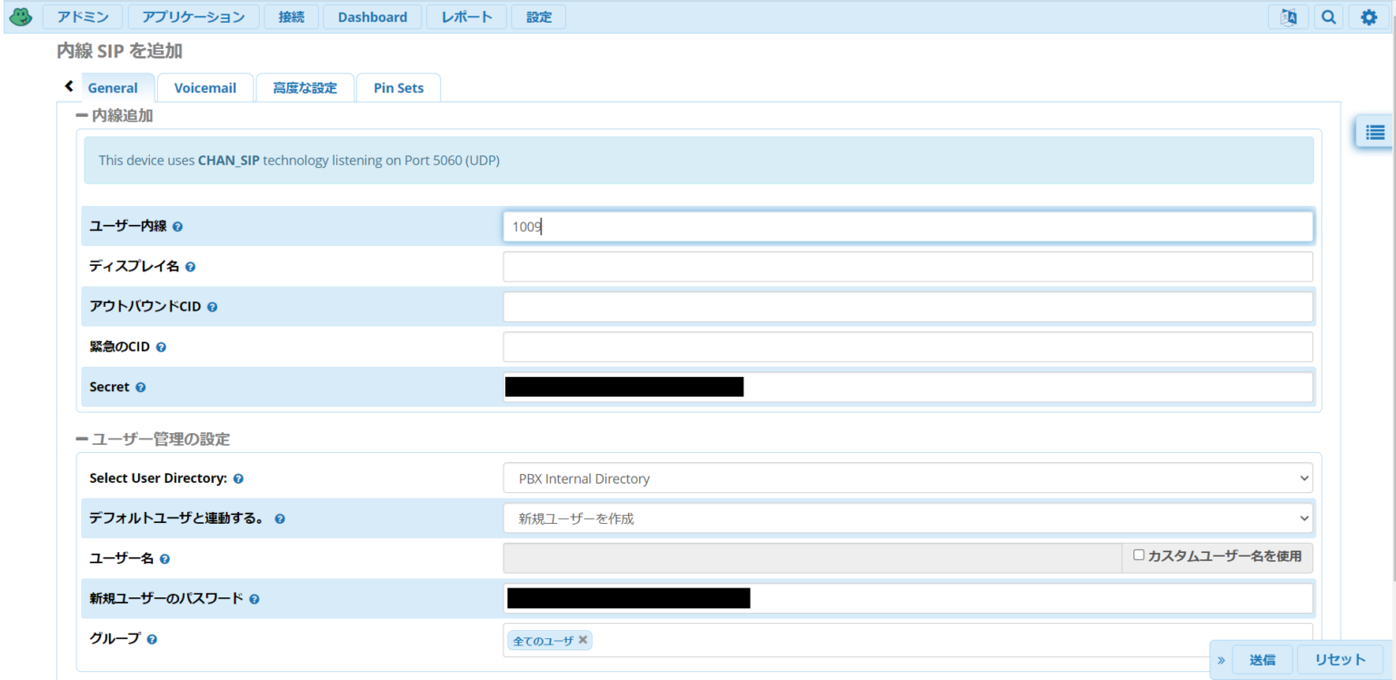Click the help icon next to ユーザー内線
The width and height of the screenshot is (1396, 680).
[178, 226]
